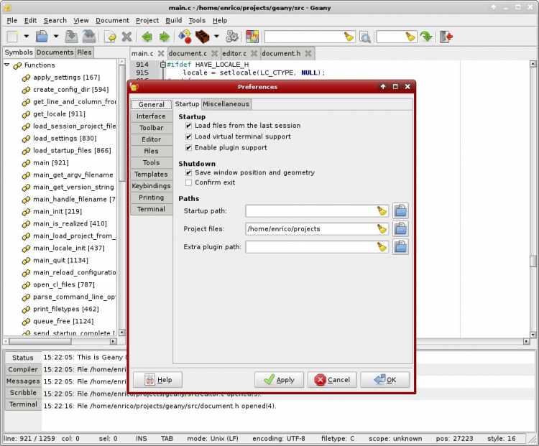Clear the Extra plugin path field

[x=382, y=247]
